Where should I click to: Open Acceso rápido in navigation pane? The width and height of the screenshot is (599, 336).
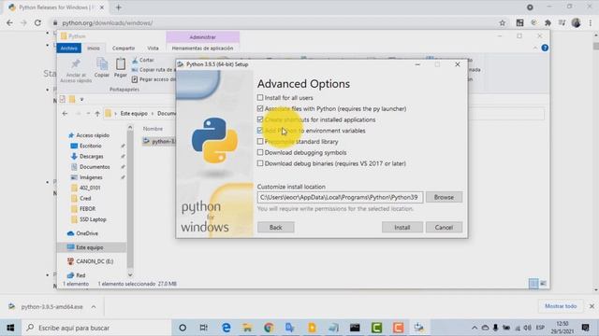click(x=93, y=135)
